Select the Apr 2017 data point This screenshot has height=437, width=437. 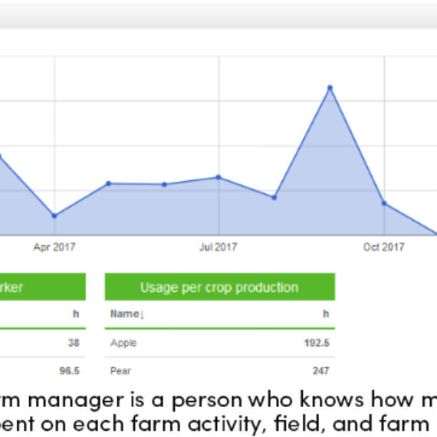pyautogui.click(x=54, y=215)
